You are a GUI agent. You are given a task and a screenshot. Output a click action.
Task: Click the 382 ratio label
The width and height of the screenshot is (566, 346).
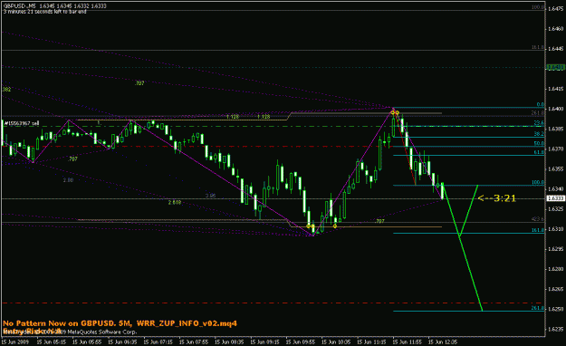[x=7, y=90]
